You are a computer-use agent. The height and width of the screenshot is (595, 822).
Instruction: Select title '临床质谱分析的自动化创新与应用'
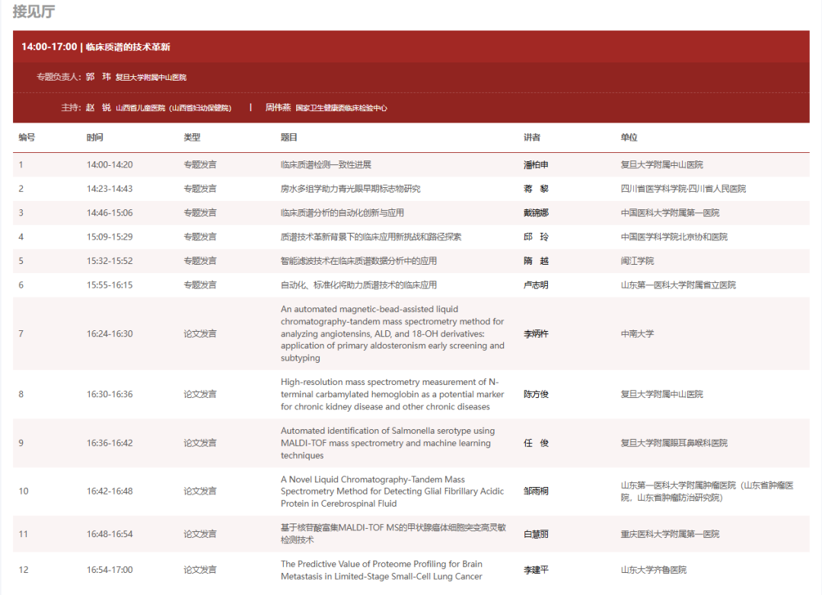point(342,213)
